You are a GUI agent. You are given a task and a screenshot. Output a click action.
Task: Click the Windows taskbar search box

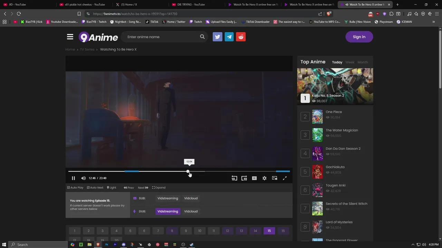pyautogui.click(x=38, y=245)
